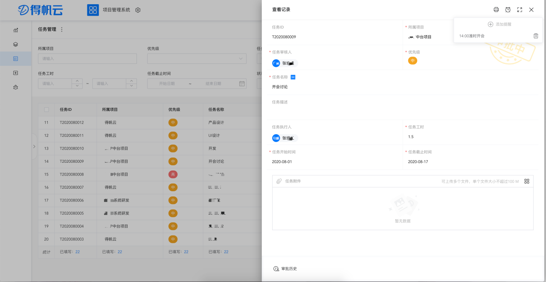Decrease the minimum 任务工时 stepper value
Image resolution: width=546 pixels, height=282 pixels.
point(77,86)
